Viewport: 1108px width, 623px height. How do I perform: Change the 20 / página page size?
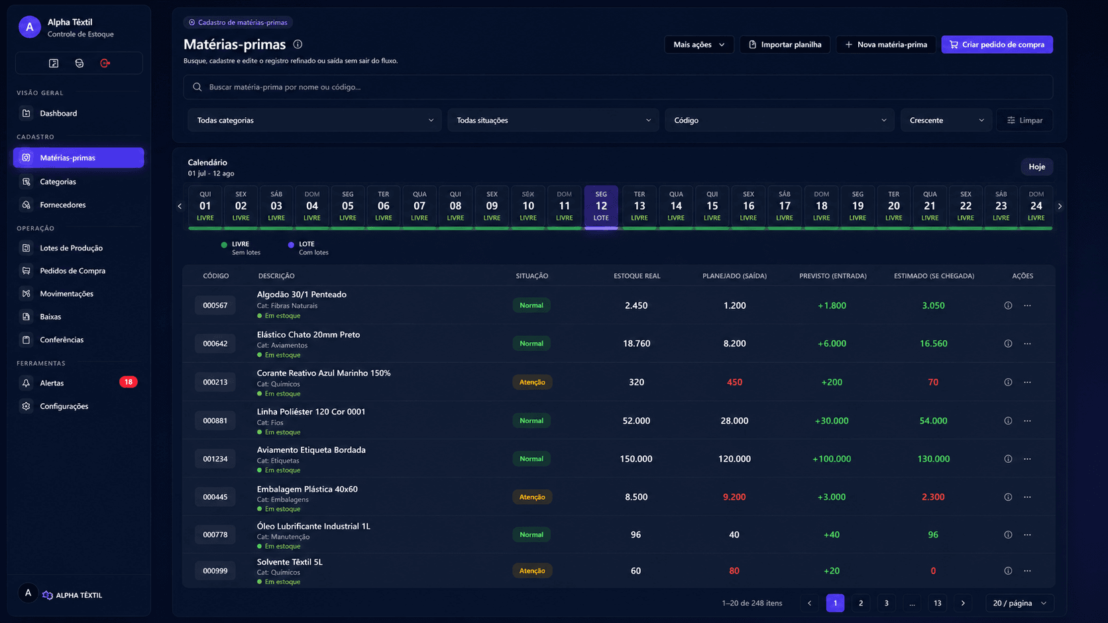click(1020, 603)
